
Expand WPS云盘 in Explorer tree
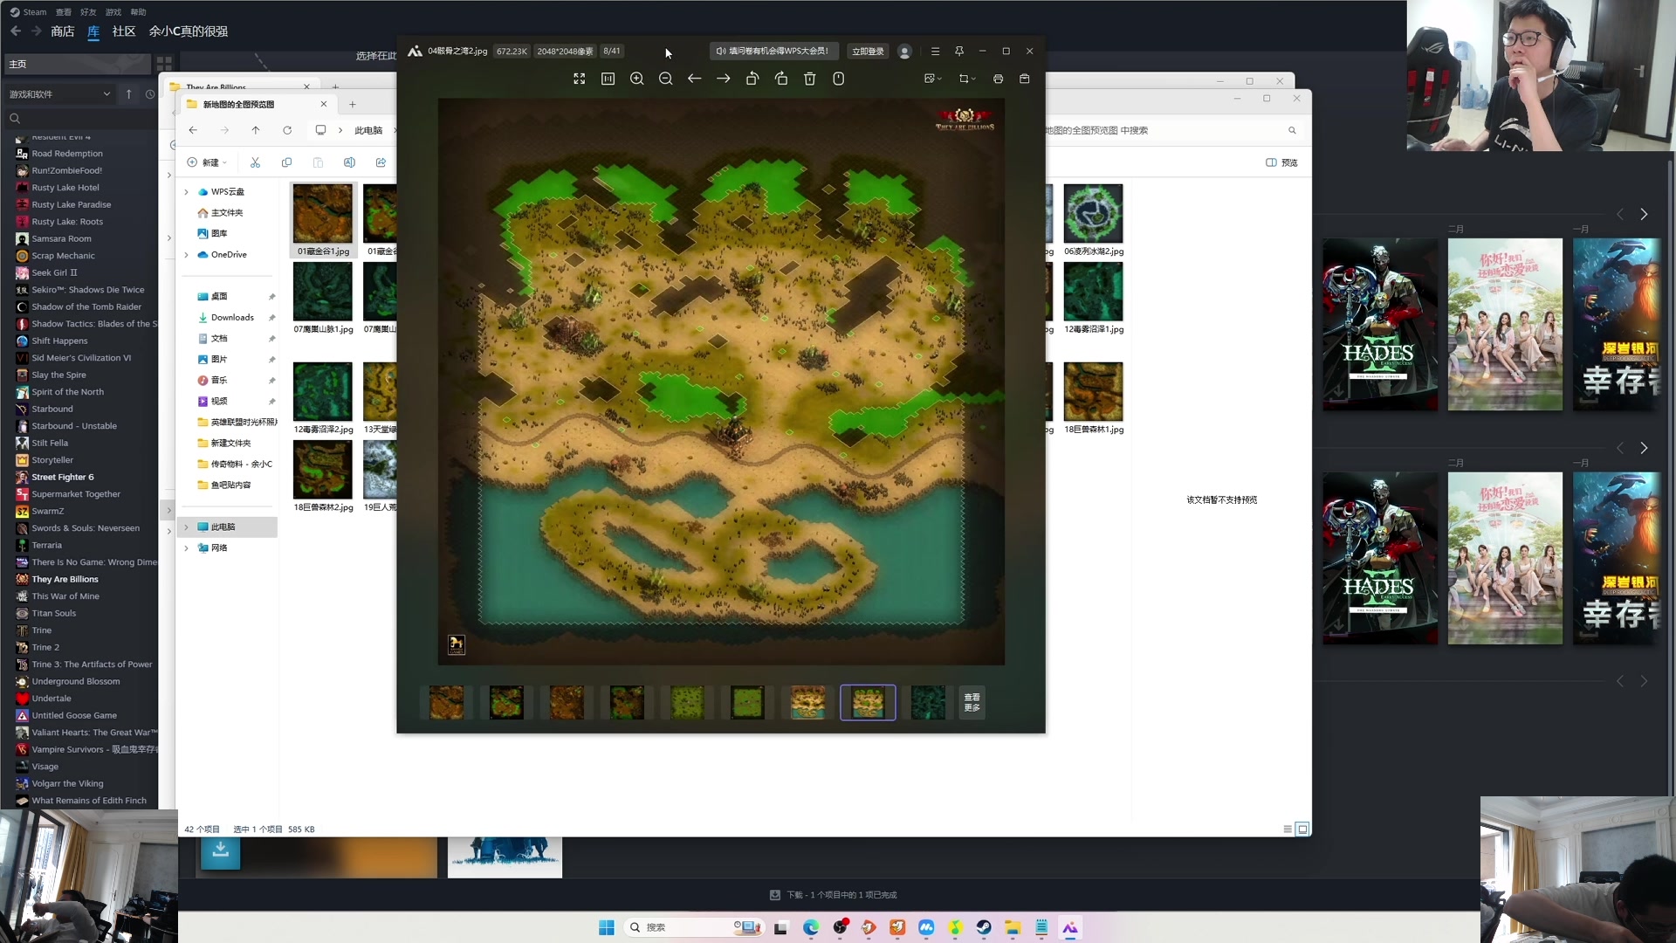click(186, 192)
